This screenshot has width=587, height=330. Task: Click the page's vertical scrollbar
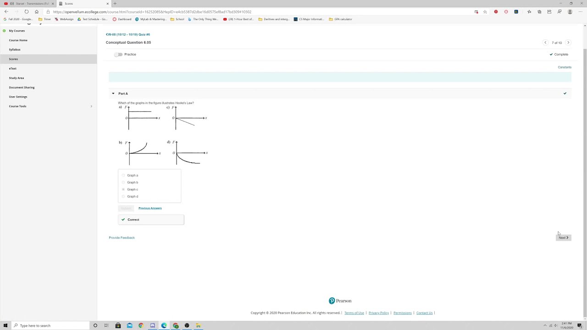point(585,183)
